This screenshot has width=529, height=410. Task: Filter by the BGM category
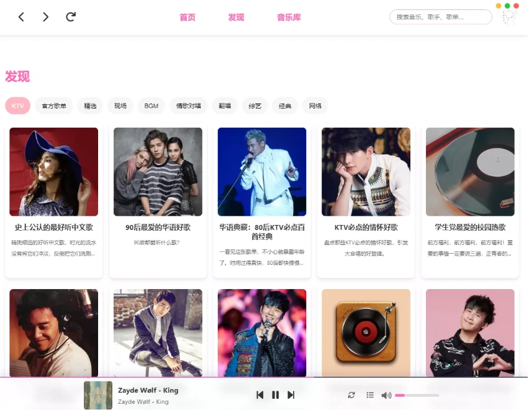(x=151, y=106)
